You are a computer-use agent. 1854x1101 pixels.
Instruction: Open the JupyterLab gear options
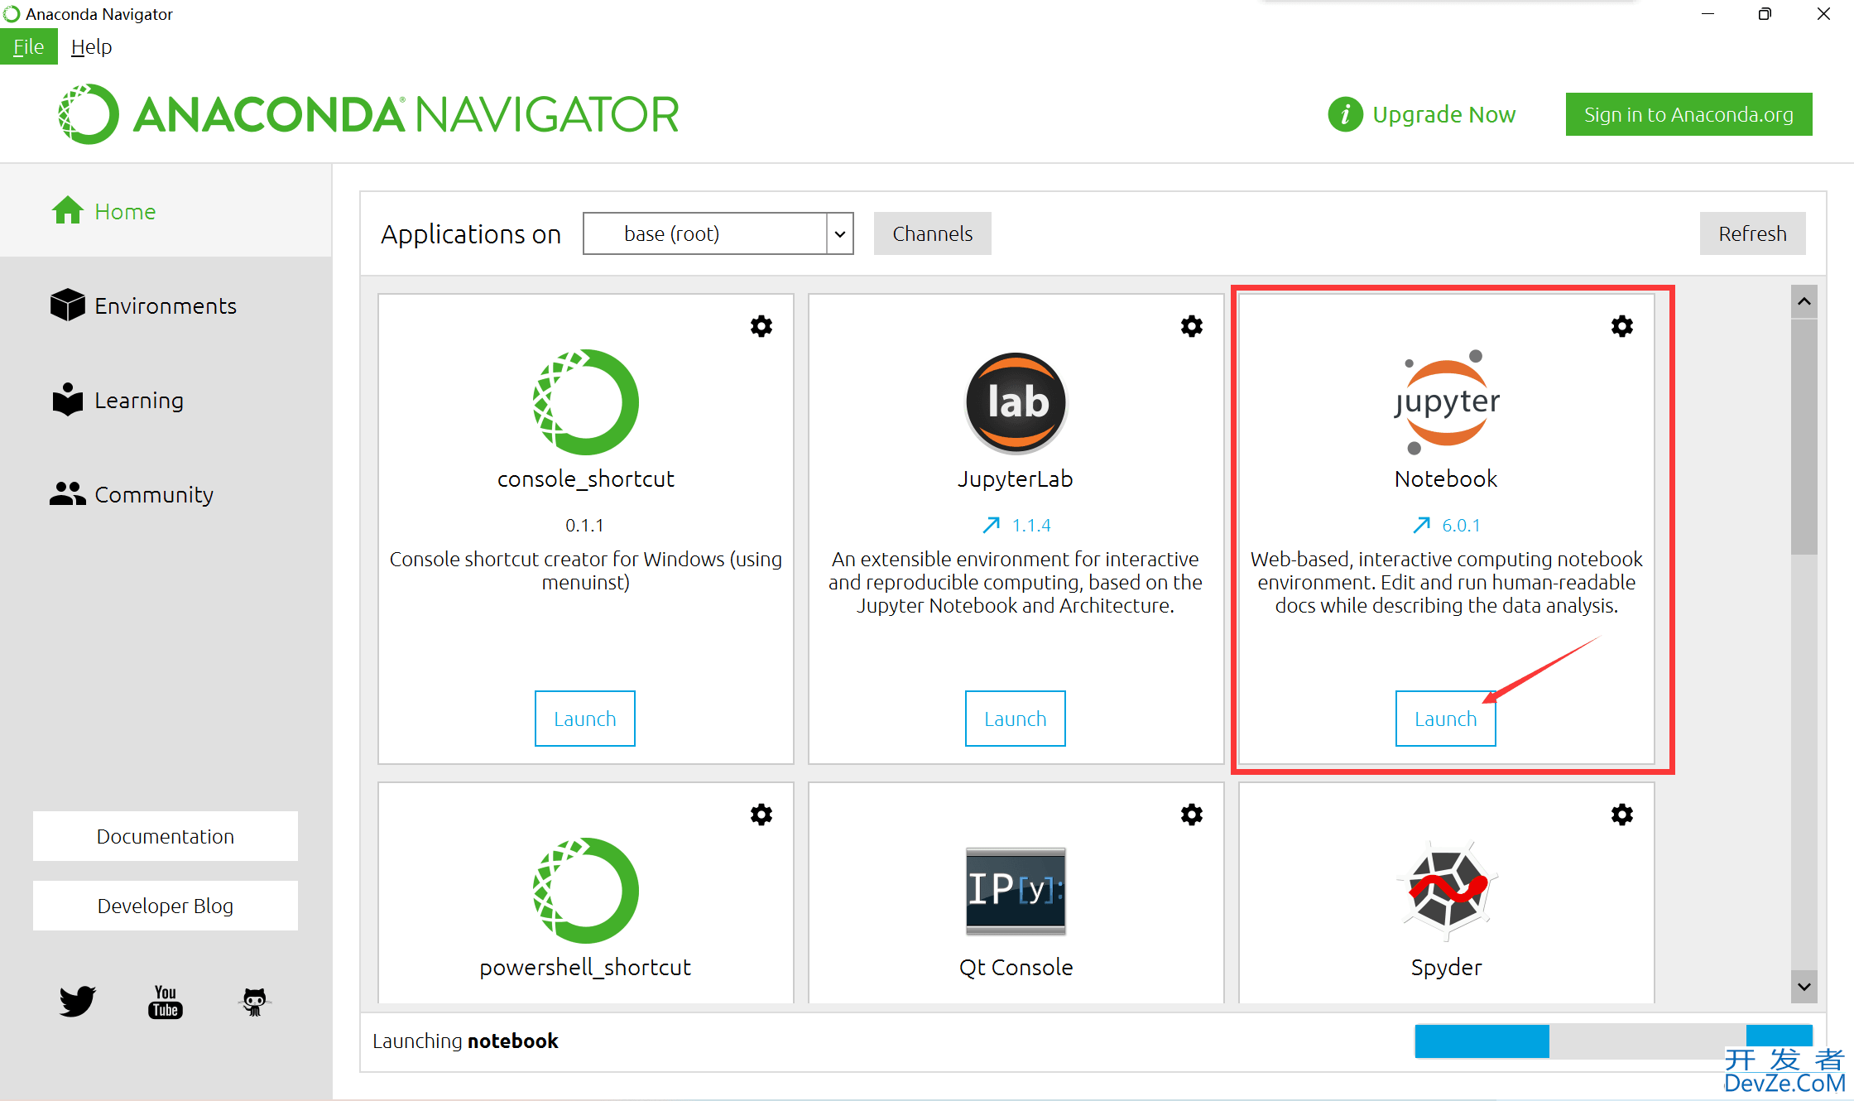point(1192,326)
